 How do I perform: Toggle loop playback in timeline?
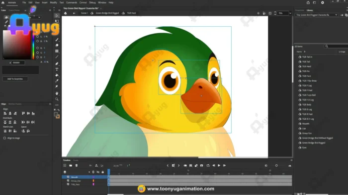click(x=208, y=165)
